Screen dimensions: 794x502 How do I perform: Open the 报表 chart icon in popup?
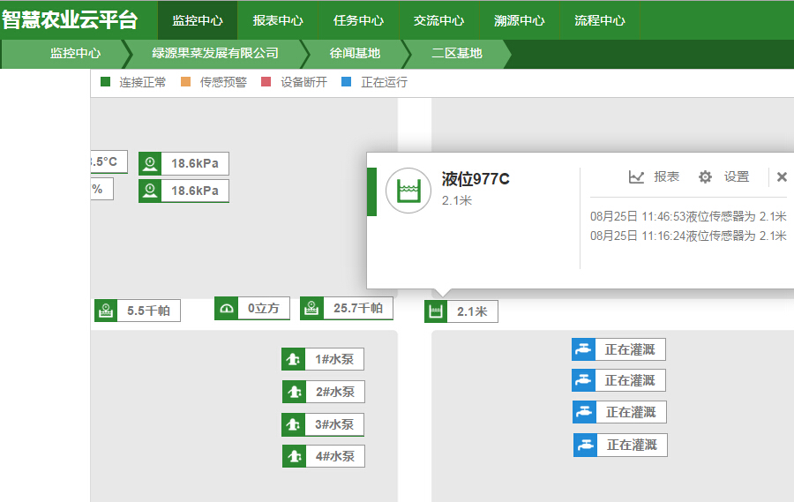pyautogui.click(x=636, y=177)
